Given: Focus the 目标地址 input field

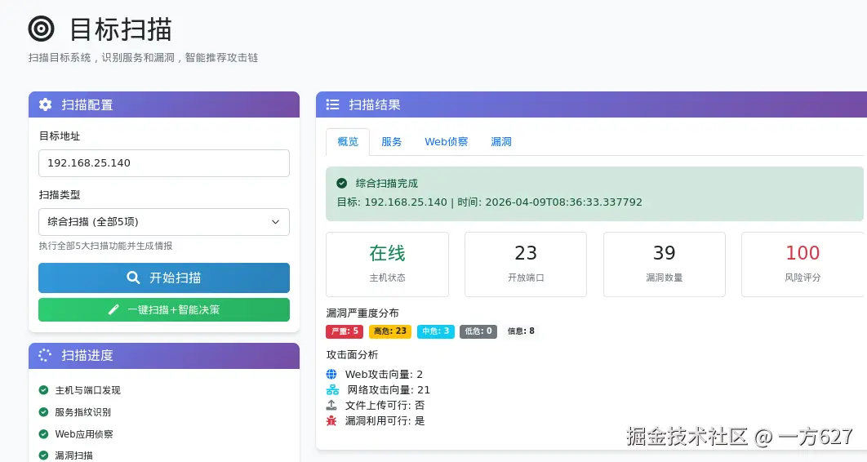Looking at the screenshot, I should point(163,163).
